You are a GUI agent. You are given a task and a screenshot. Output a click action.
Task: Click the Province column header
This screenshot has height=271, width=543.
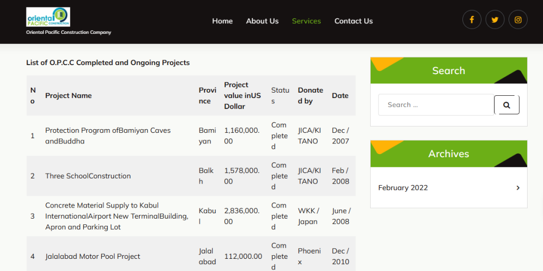[x=207, y=96]
